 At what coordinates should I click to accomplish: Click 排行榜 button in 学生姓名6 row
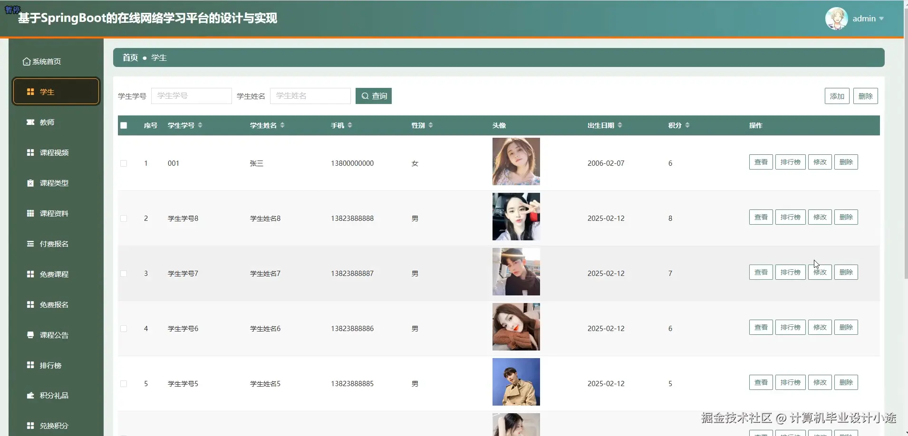pyautogui.click(x=791, y=327)
